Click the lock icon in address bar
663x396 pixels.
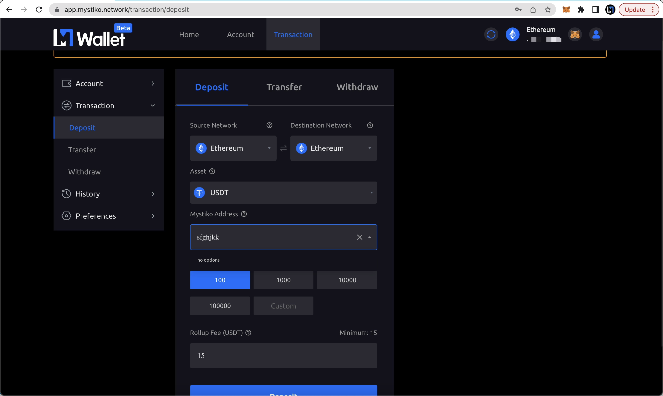pos(57,10)
